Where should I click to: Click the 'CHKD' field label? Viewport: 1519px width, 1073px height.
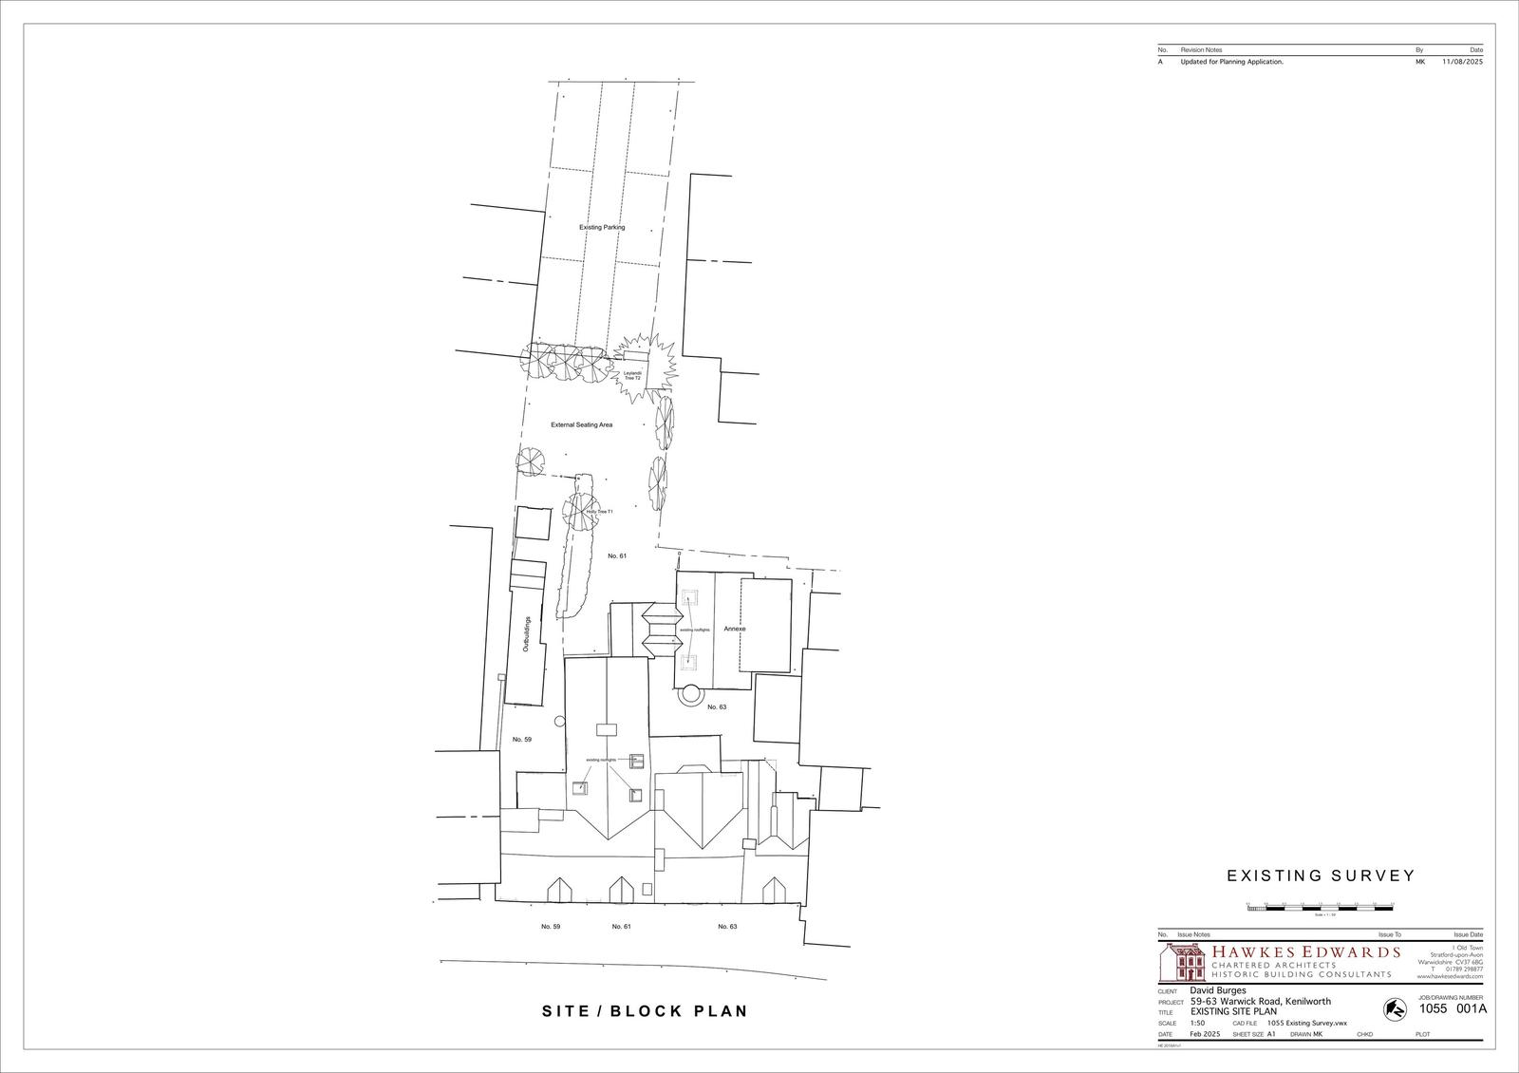coord(1364,1034)
